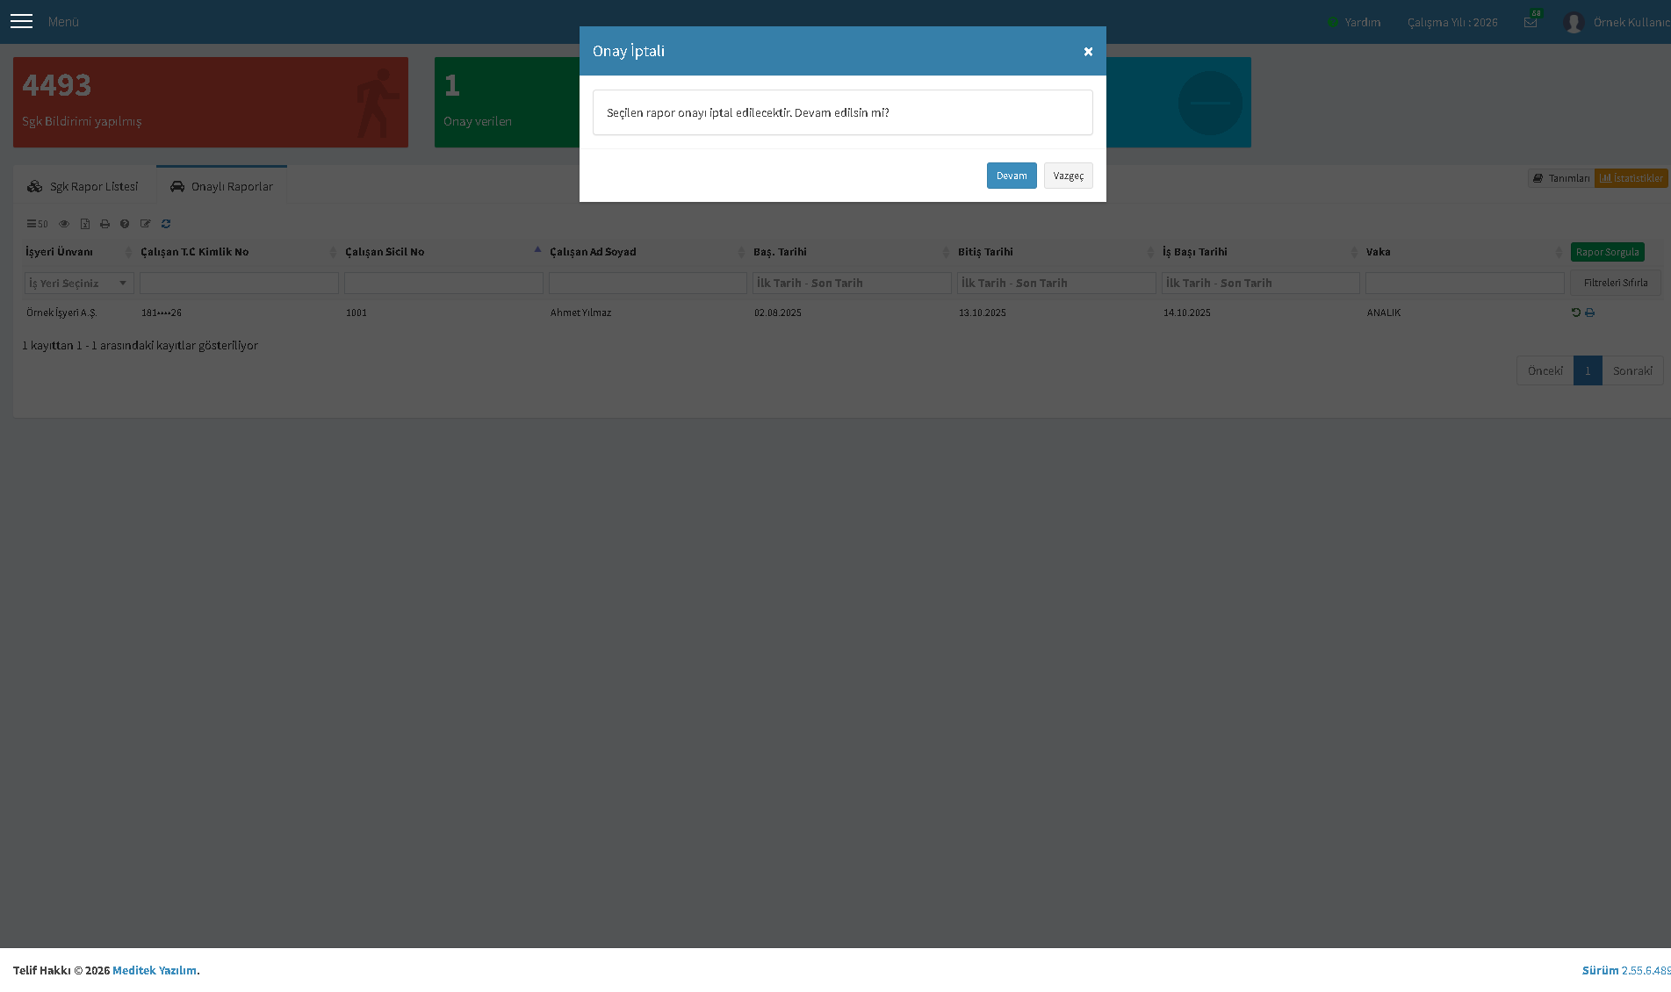Image resolution: width=1671 pixels, height=992 pixels.
Task: Open the hamburger Menü icon
Action: [x=21, y=21]
